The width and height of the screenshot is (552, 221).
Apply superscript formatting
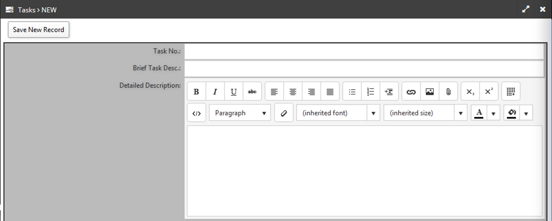[489, 92]
